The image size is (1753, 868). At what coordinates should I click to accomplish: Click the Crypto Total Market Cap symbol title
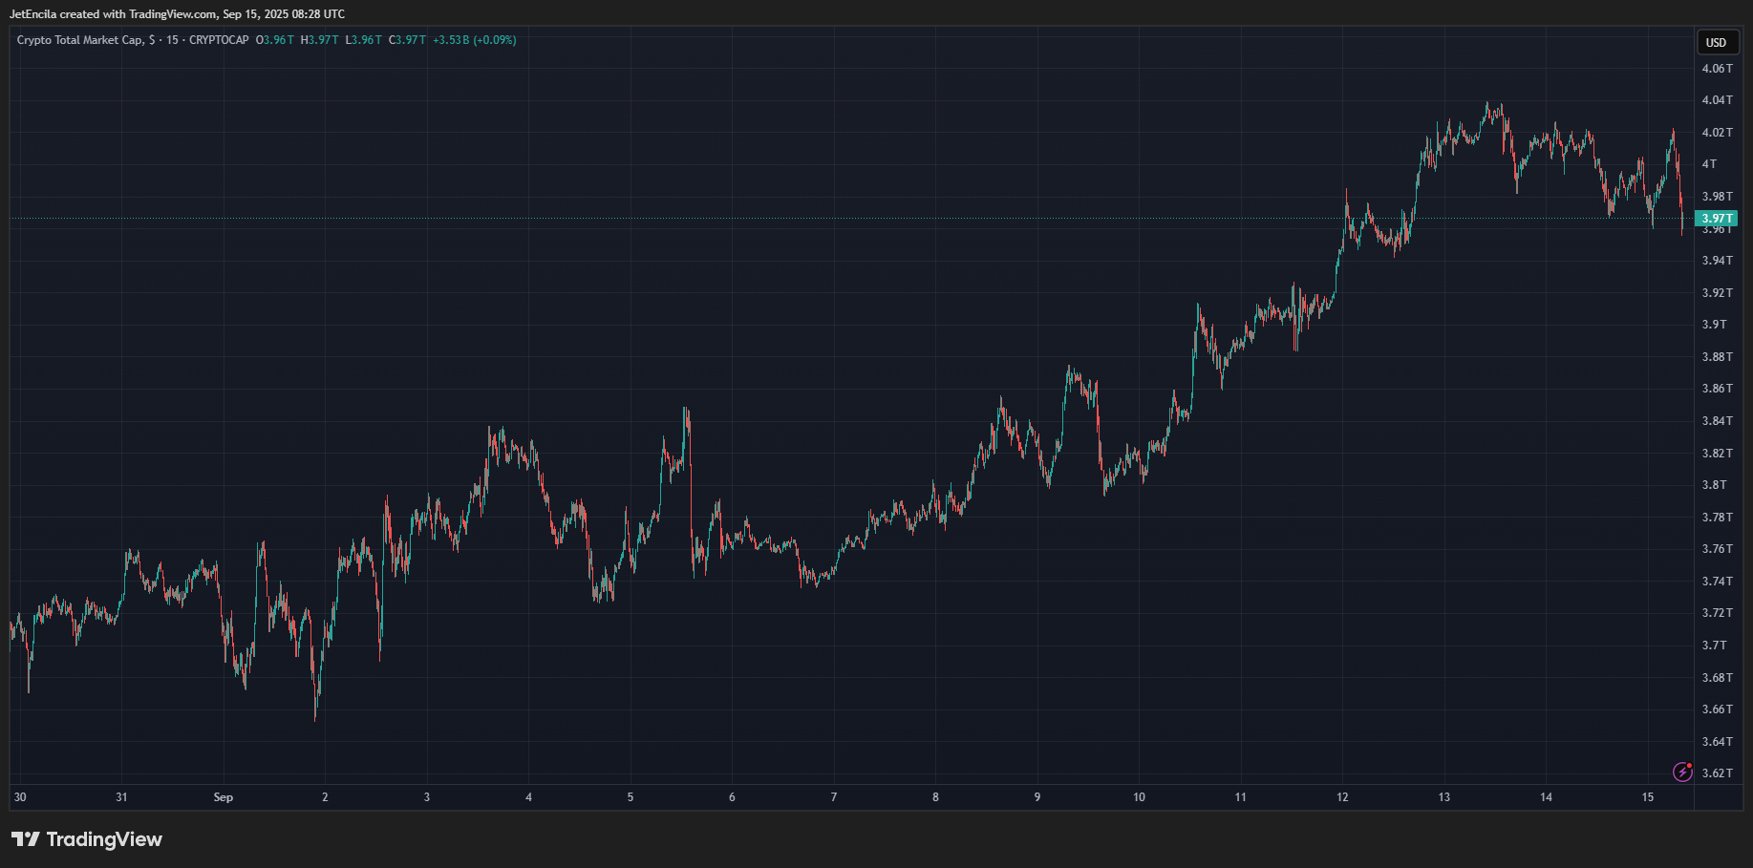point(80,40)
